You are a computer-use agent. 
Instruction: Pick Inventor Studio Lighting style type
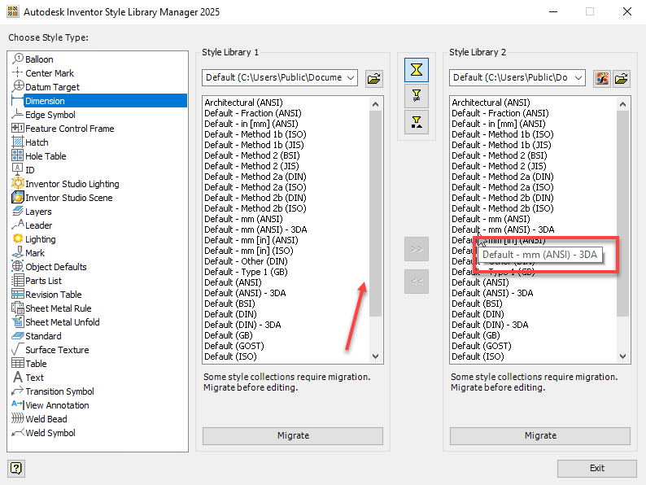(x=72, y=184)
